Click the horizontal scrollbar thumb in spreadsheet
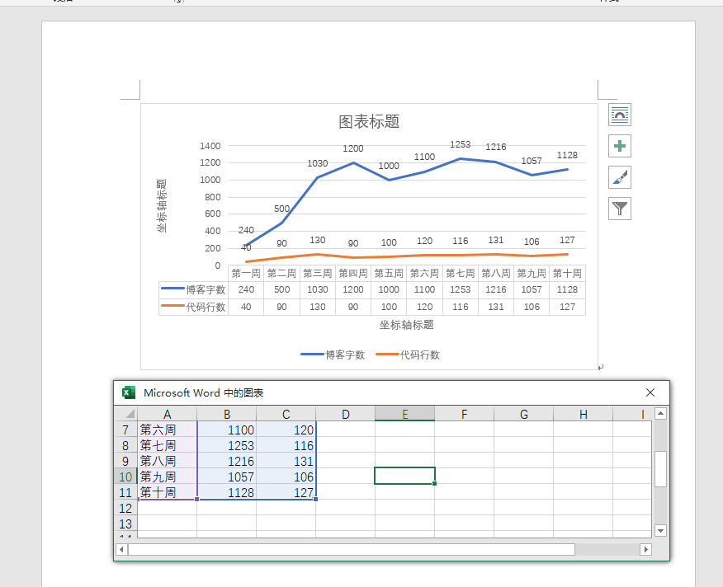Screen dimensions: 723x587 352,549
